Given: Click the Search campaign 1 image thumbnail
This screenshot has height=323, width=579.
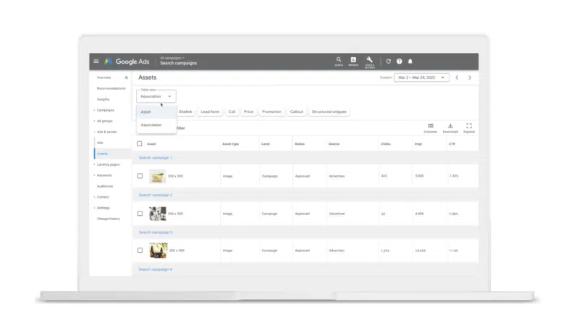Looking at the screenshot, I should pos(157,176).
